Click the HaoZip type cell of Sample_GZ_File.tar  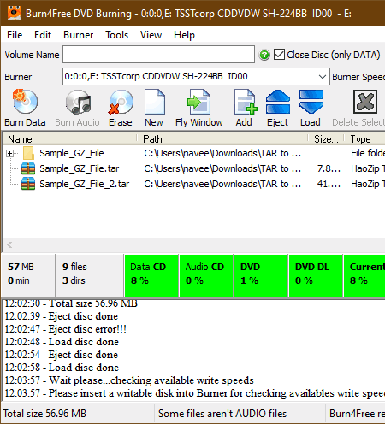(368, 168)
